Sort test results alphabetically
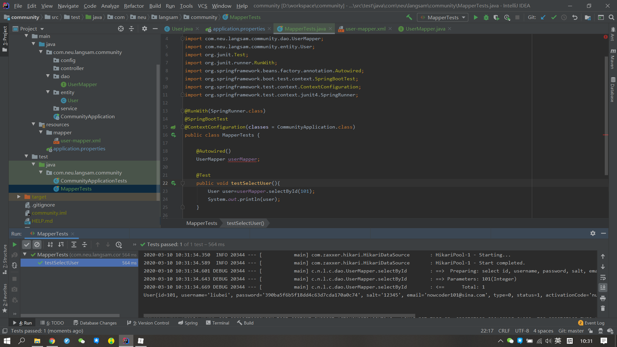The image size is (617, 347). point(50,245)
